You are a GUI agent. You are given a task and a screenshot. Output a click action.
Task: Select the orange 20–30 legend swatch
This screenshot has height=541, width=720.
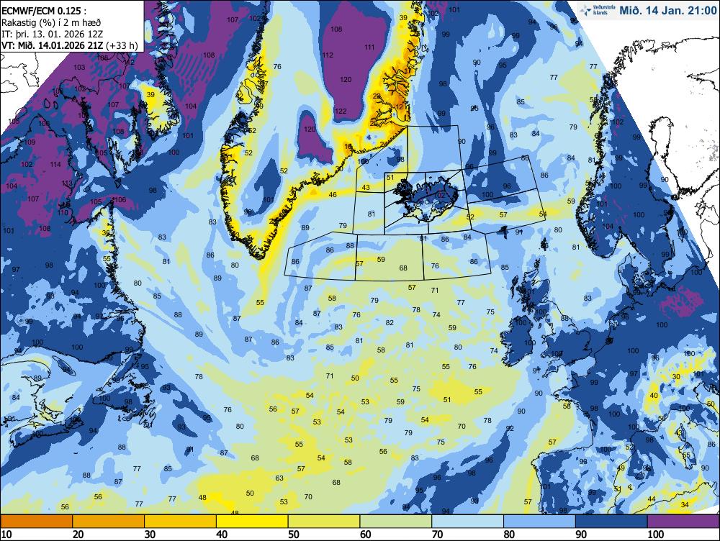(109, 522)
